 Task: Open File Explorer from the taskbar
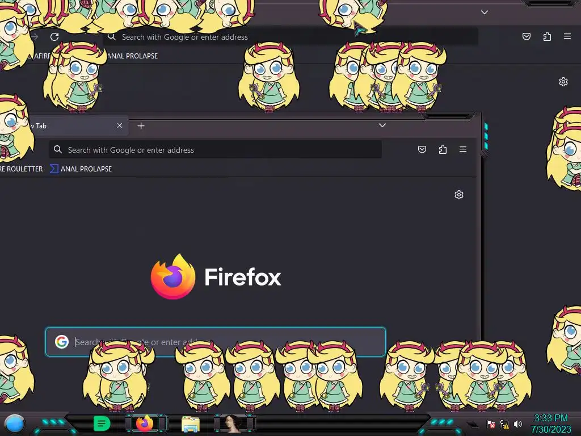(191, 424)
